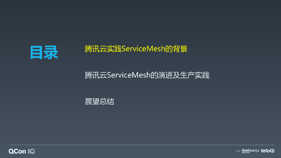Click the InfoQ logo
Image resolution: width=281 pixels, height=158 pixels.
[268, 151]
